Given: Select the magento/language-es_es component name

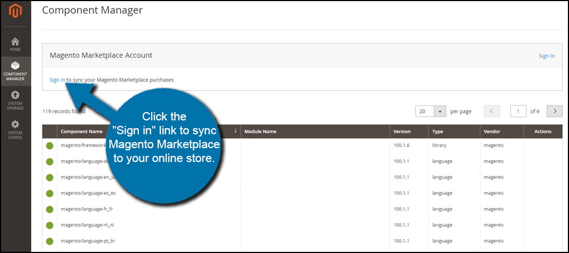Looking at the screenshot, I should (x=88, y=193).
